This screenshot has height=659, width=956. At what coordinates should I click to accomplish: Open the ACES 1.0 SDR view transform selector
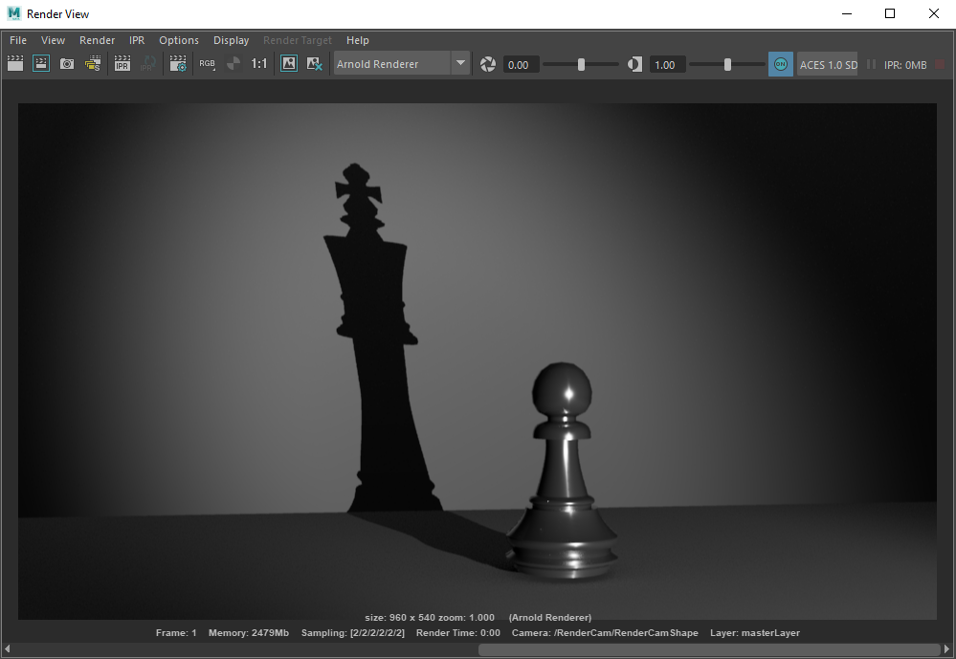(828, 64)
